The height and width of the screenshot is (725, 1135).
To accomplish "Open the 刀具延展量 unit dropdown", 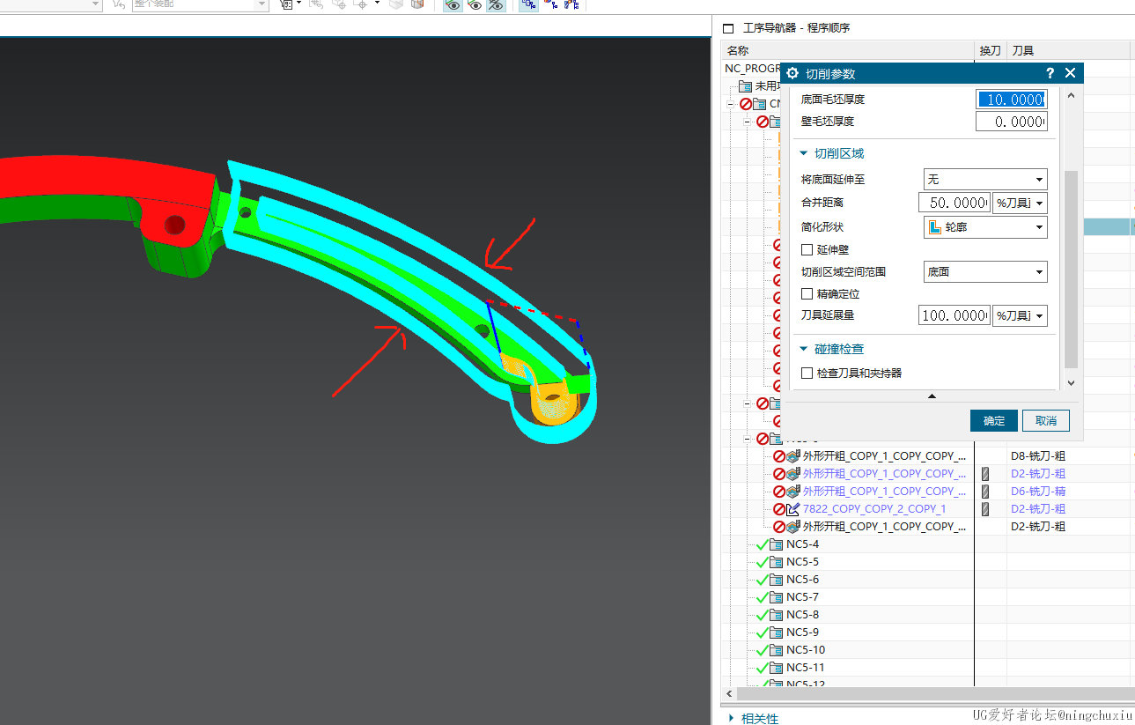I will 1020,315.
